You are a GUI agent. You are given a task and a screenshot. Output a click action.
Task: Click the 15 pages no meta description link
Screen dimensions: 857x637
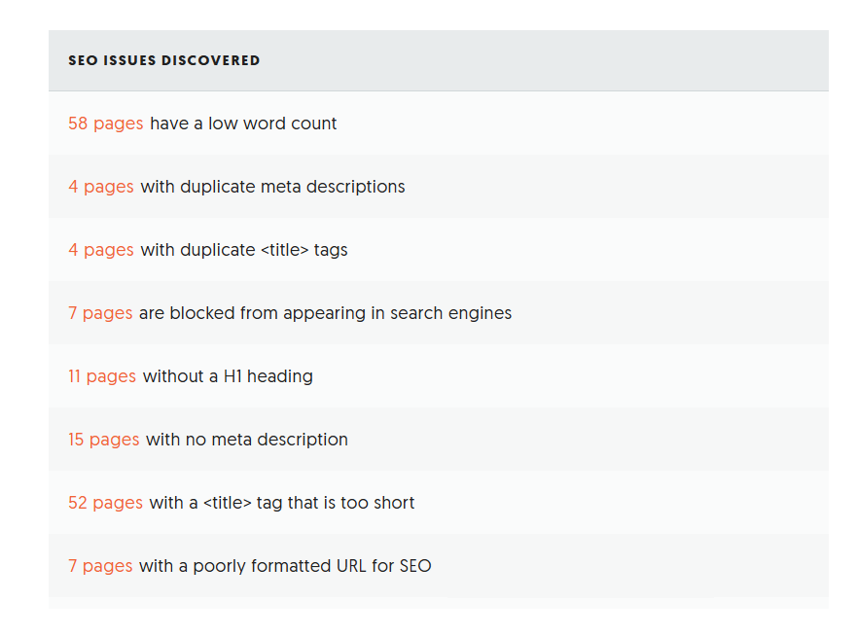point(104,440)
